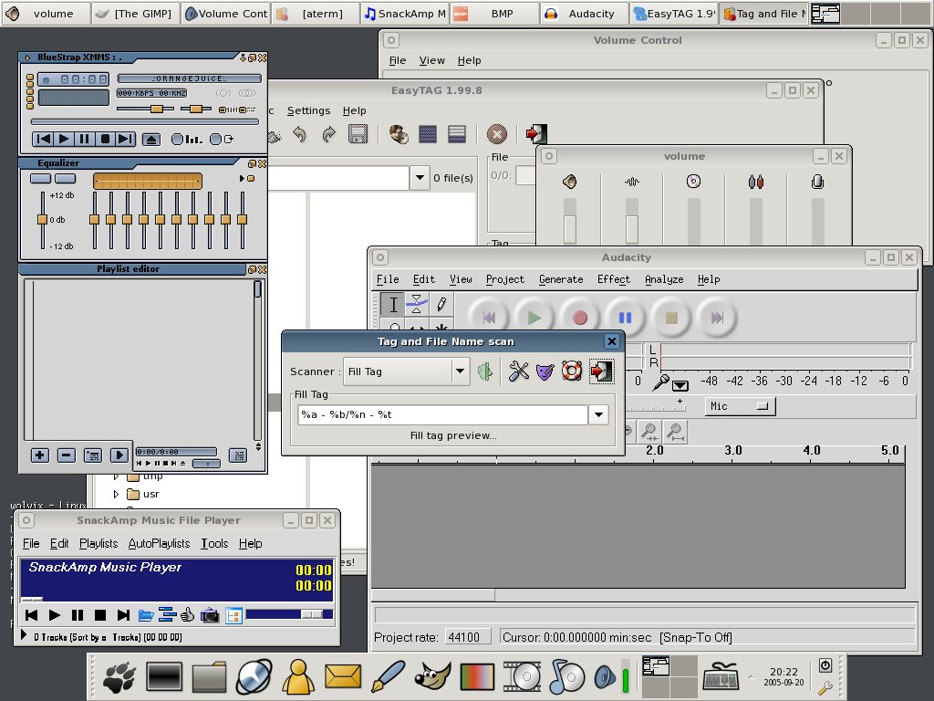Toggle the XMMS repeat button
The height and width of the screenshot is (701, 934).
tap(223, 140)
